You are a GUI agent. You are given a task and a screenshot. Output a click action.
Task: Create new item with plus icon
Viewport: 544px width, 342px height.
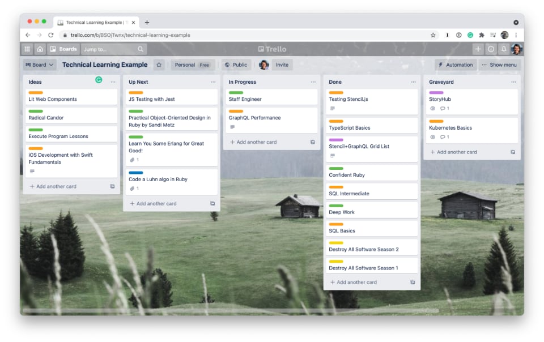click(478, 49)
